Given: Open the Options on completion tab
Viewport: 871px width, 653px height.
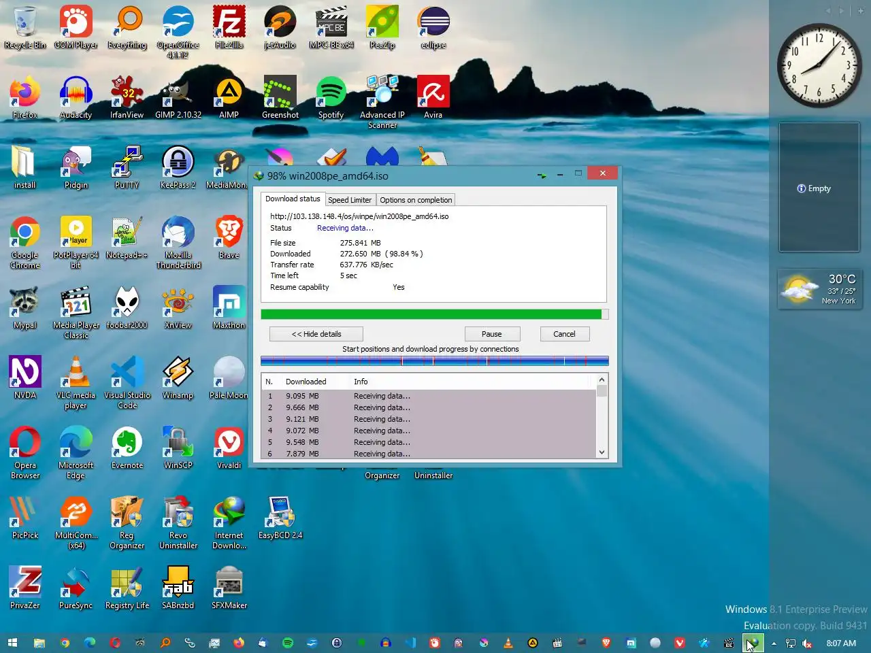Looking at the screenshot, I should coord(416,200).
